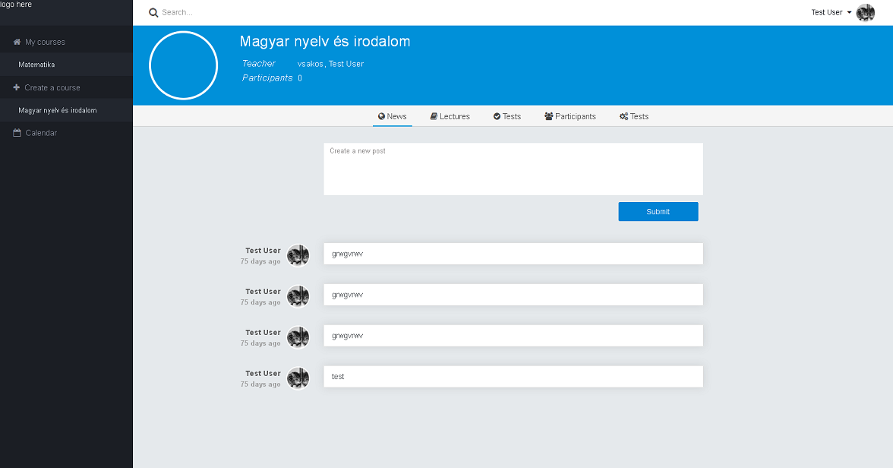Image resolution: width=893 pixels, height=468 pixels.
Task: Click the first post's Test User avatar
Action: coord(298,255)
